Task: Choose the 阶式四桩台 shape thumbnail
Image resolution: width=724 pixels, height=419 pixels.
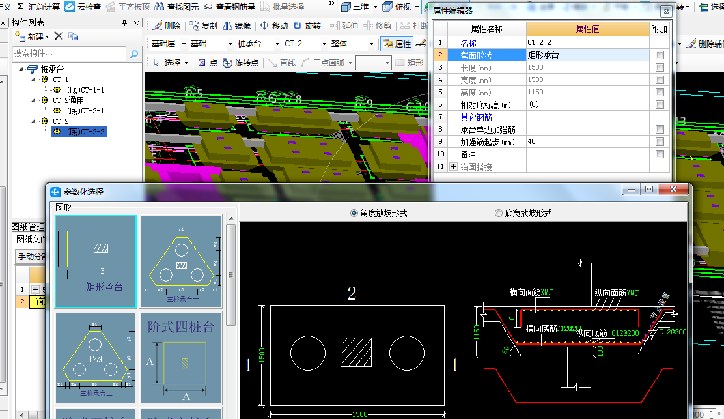Action: click(x=182, y=358)
